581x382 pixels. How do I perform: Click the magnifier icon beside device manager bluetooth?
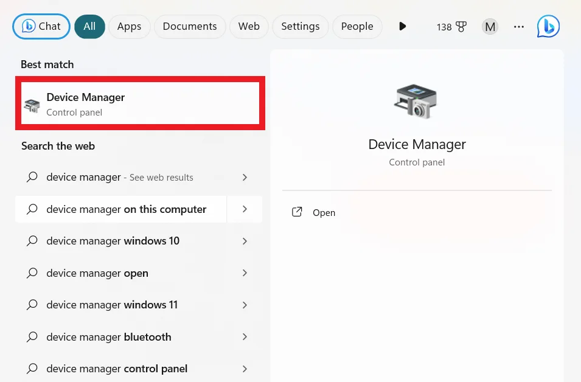pyautogui.click(x=32, y=336)
